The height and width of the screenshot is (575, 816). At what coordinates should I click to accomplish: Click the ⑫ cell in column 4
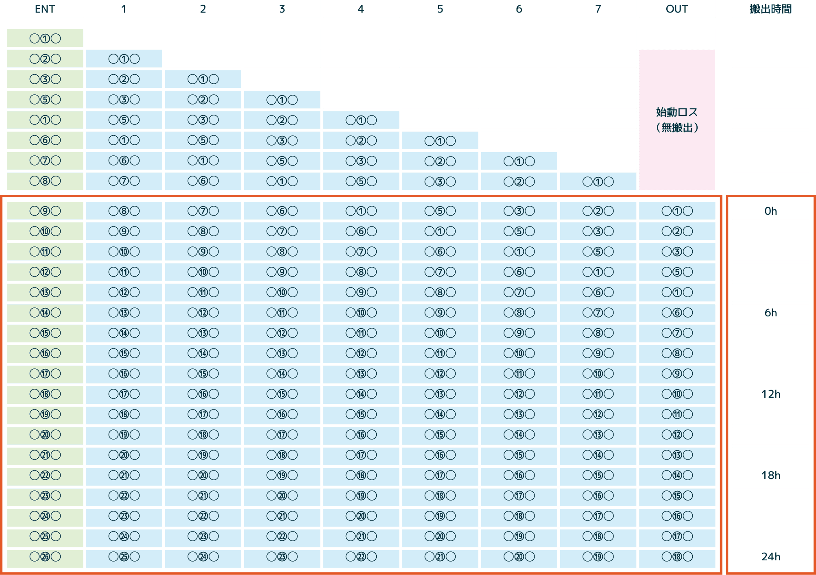point(361,353)
